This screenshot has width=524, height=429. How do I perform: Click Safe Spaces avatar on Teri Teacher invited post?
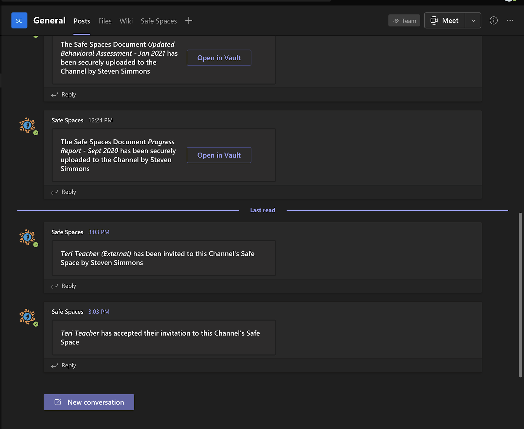point(28,237)
